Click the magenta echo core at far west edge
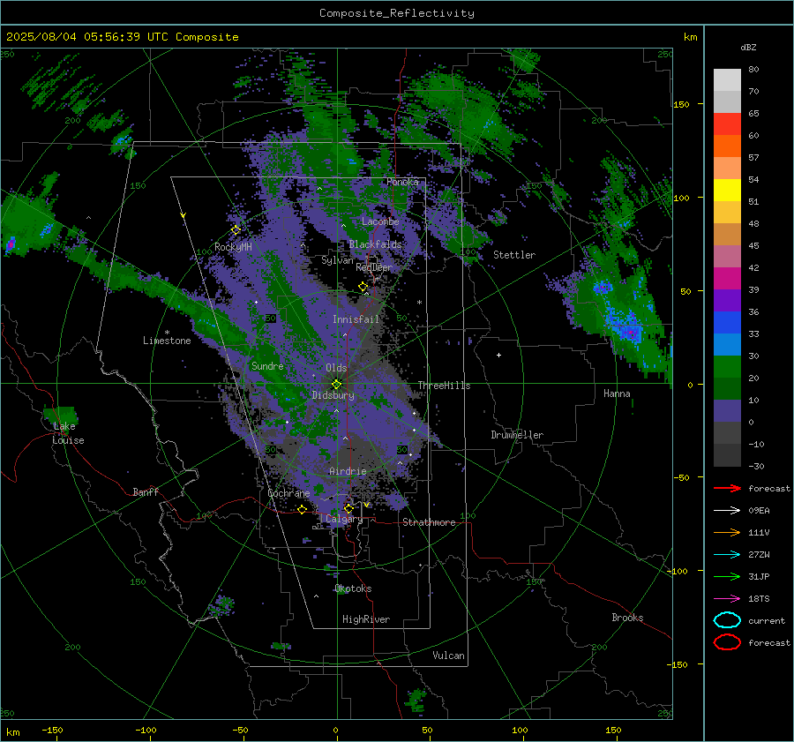Viewport: 794px width, 742px height. pos(10,245)
